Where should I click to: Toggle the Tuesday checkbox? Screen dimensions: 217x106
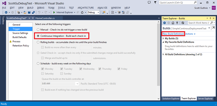point(62,69)
